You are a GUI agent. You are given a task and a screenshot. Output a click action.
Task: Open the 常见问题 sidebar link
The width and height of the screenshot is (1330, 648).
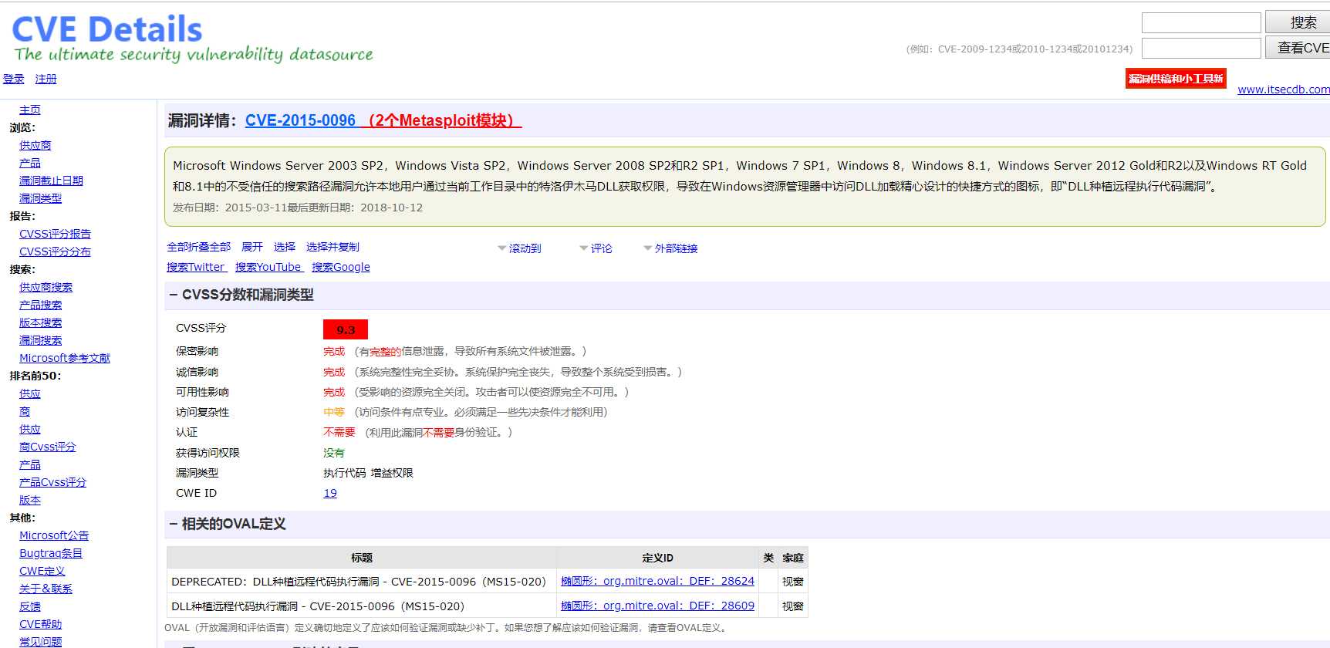coord(40,642)
